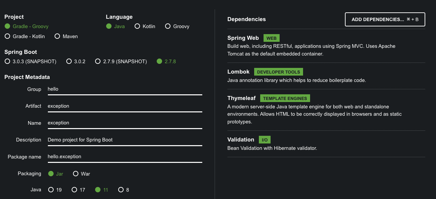Click the Spring Boot section heading
Screen dimensions: 436x199
[21, 52]
